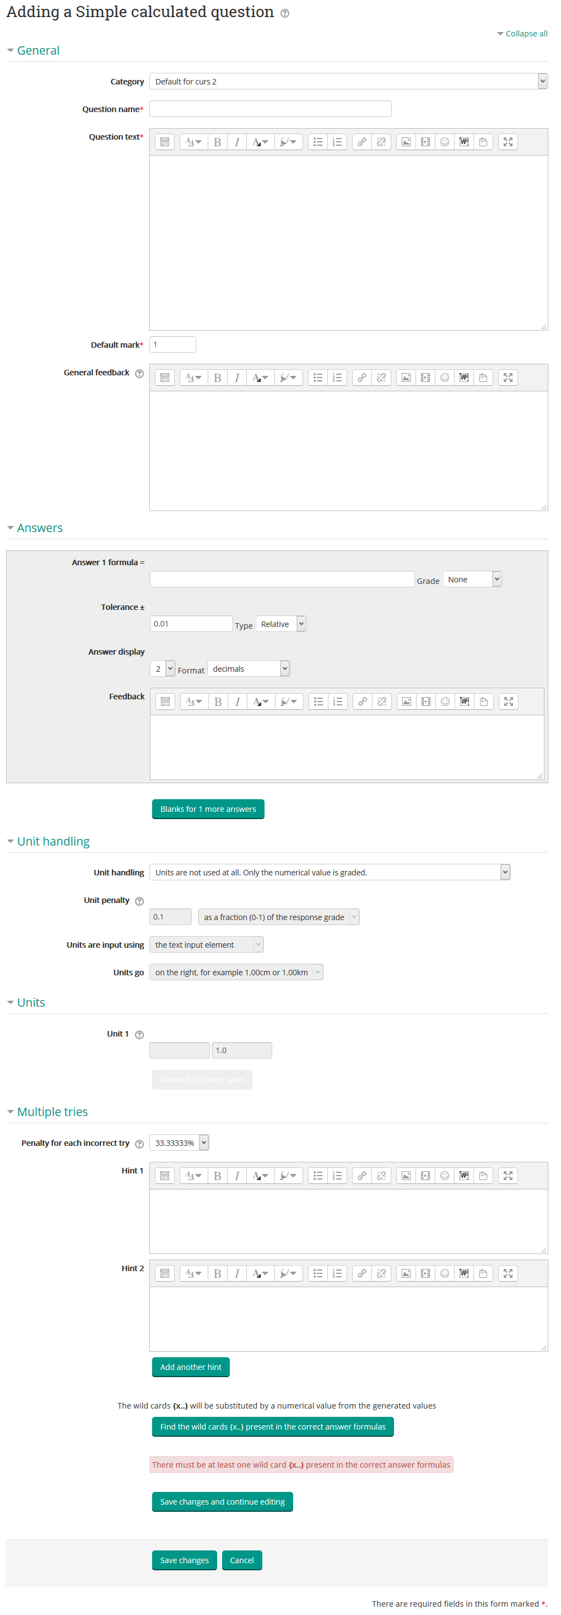Click Find the wild cards button
The width and height of the screenshot is (561, 1615).
272,1426
